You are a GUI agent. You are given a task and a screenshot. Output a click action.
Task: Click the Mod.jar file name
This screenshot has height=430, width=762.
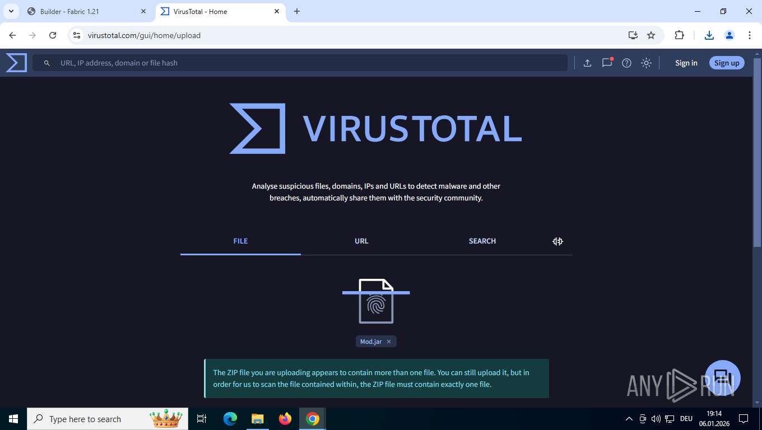point(371,342)
